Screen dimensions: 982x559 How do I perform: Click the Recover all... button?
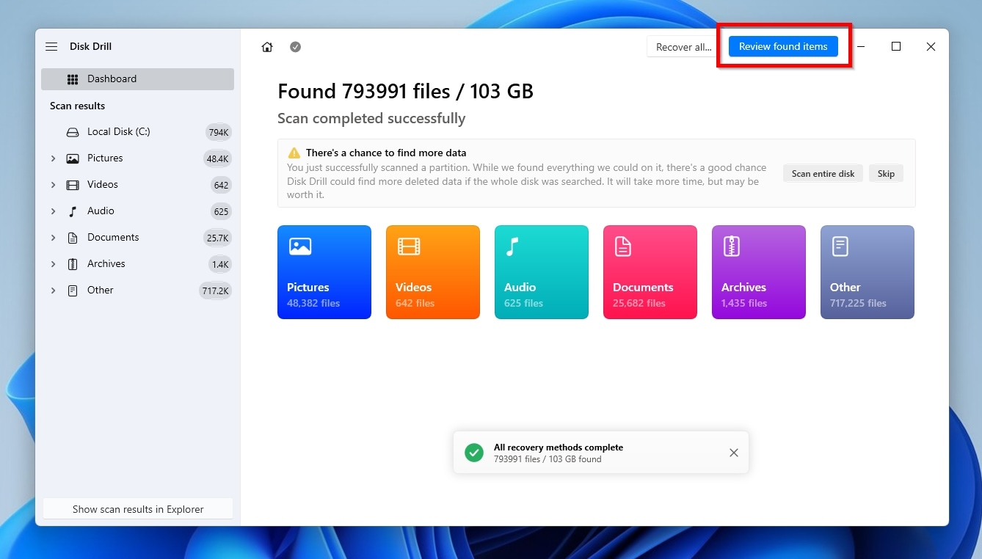[683, 47]
